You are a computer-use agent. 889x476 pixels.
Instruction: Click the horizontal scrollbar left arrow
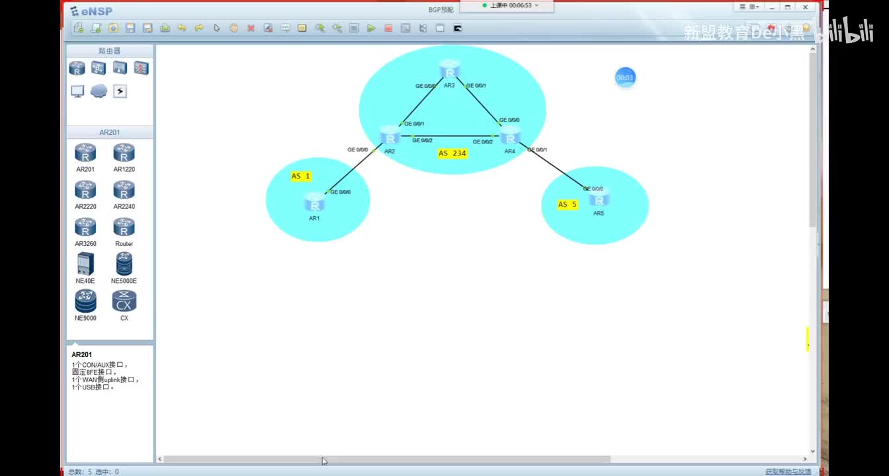click(x=160, y=459)
